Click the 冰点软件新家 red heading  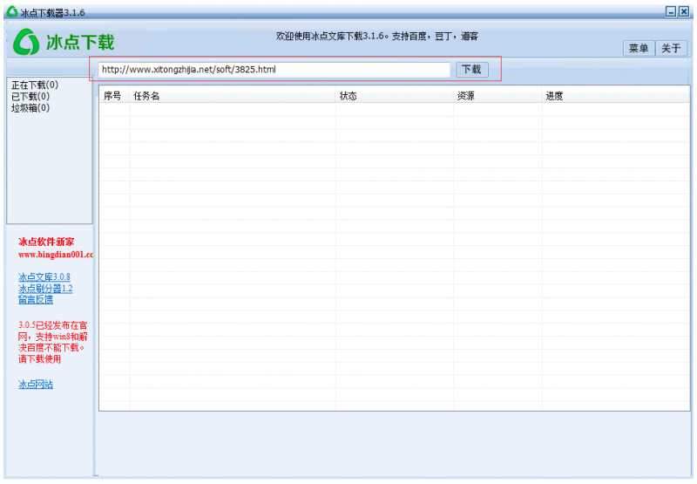[46, 242]
